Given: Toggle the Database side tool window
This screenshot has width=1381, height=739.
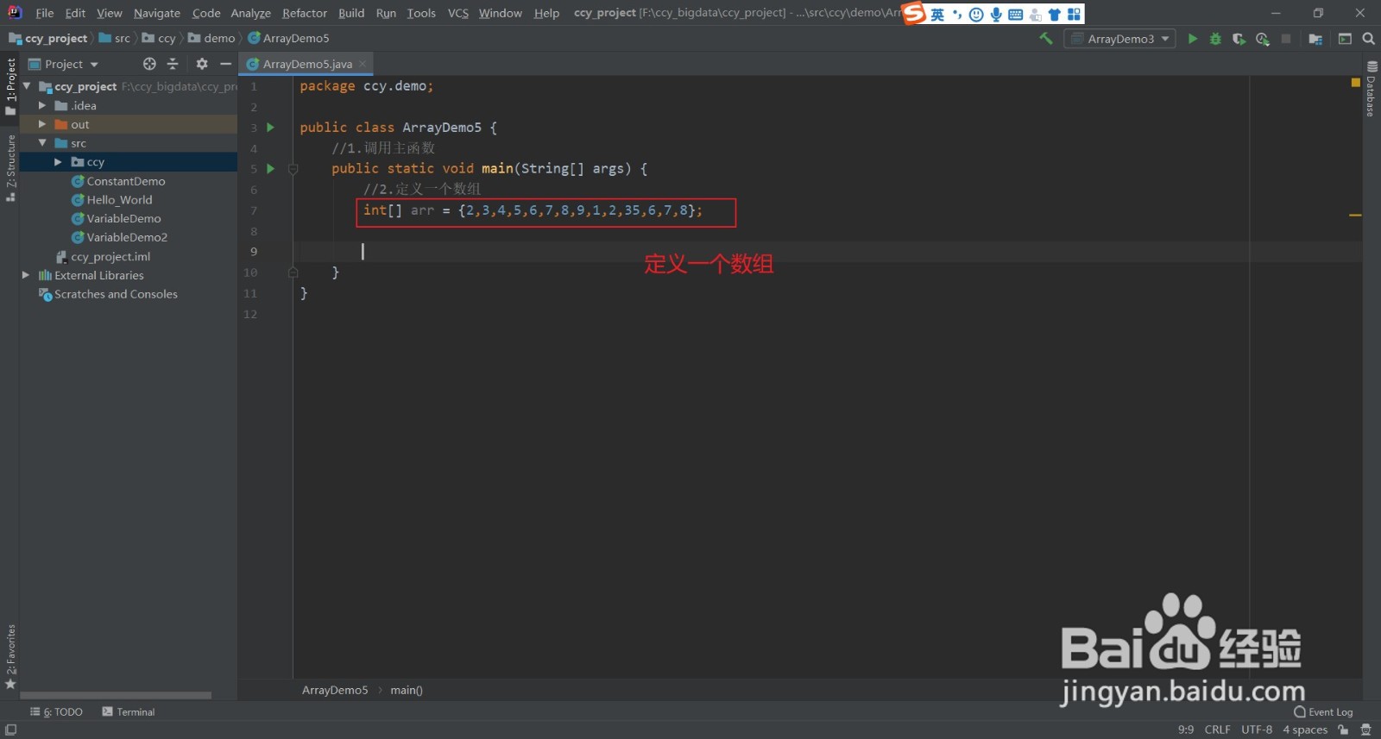Looking at the screenshot, I should coord(1371,89).
